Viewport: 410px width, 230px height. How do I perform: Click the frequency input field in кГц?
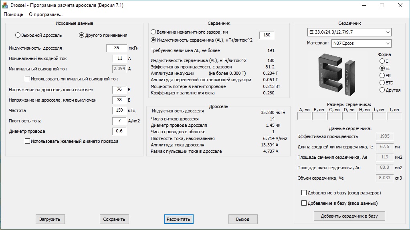point(119,110)
